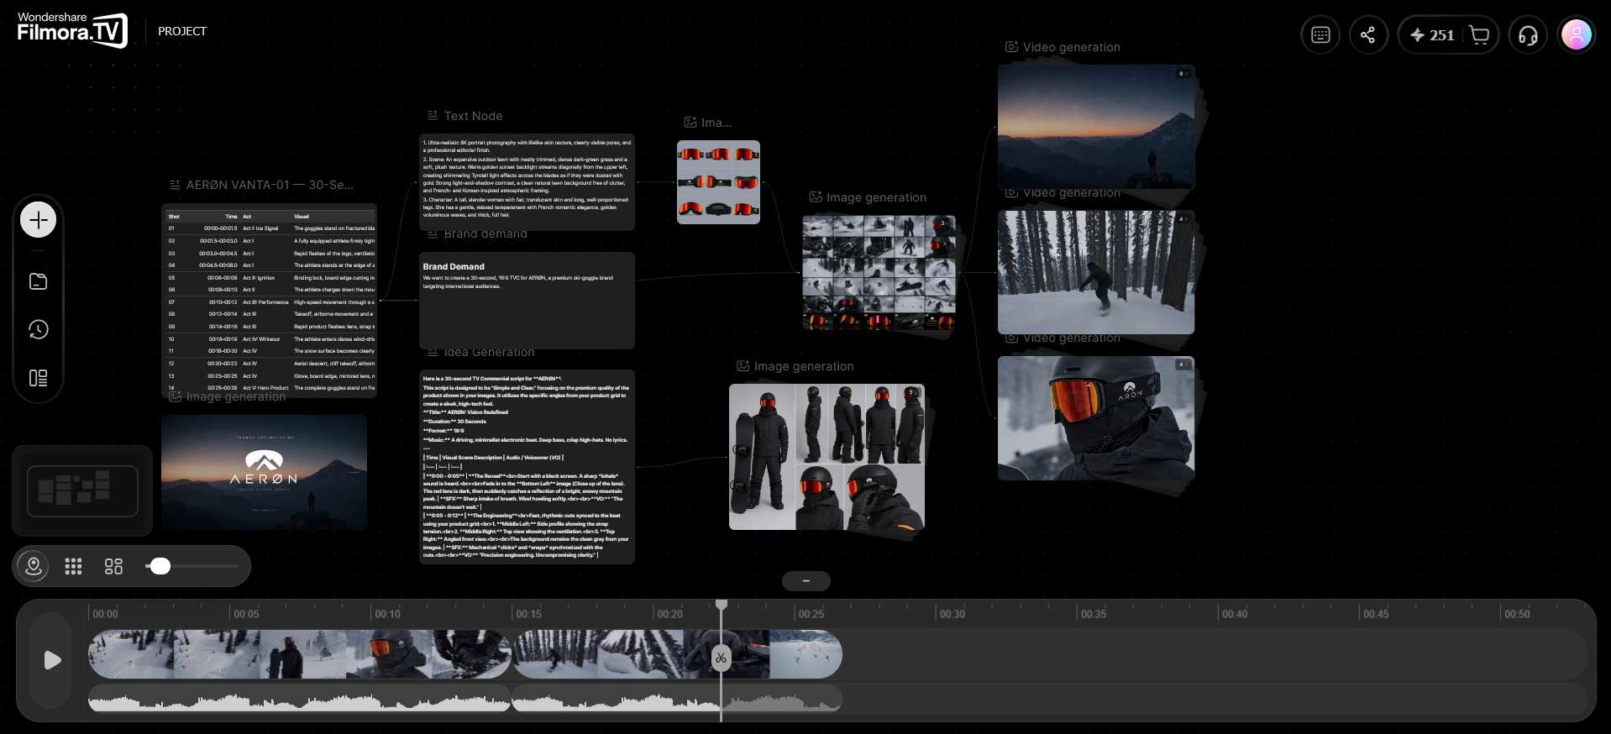Open the headset support icon
The width and height of the screenshot is (1611, 734).
[x=1528, y=35]
